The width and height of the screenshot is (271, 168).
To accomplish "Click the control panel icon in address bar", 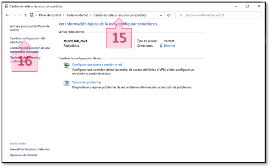I will [32, 15].
